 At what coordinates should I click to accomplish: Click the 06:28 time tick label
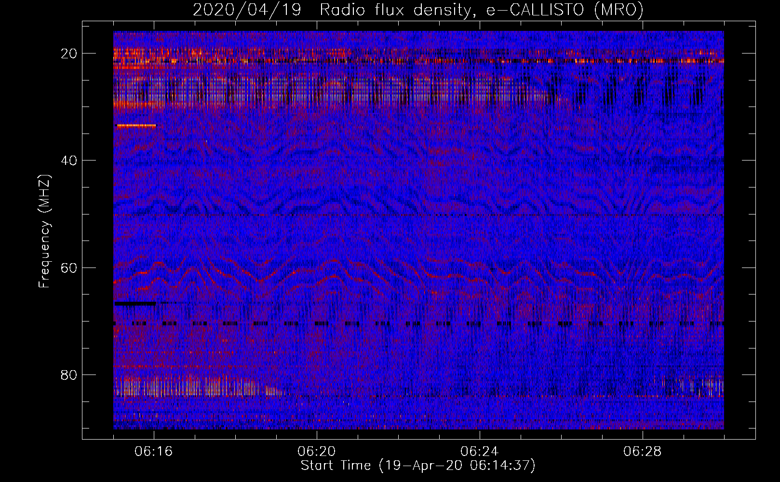point(643,451)
